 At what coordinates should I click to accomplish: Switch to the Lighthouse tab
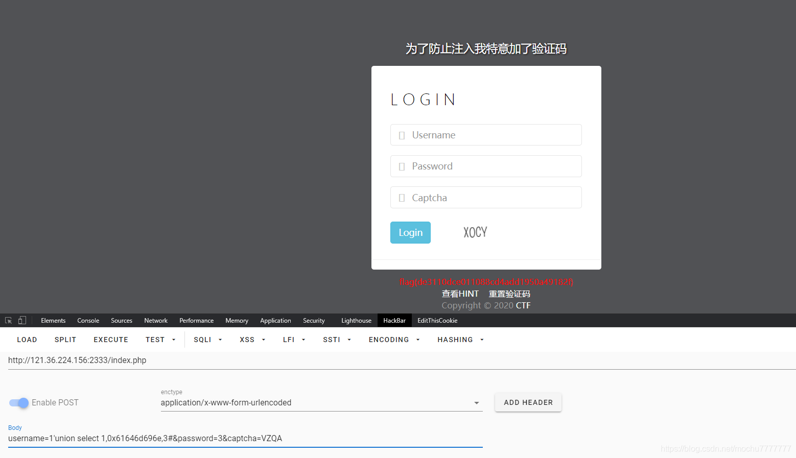[x=356, y=321]
